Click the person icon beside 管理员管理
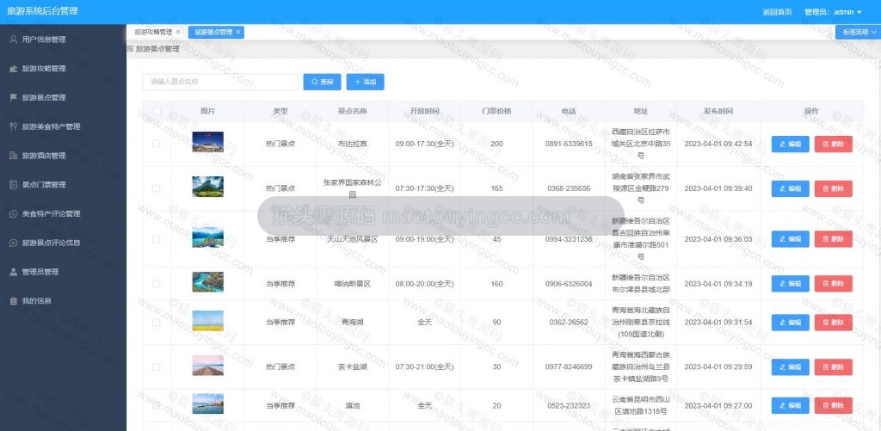This screenshot has width=881, height=431. coord(14,271)
